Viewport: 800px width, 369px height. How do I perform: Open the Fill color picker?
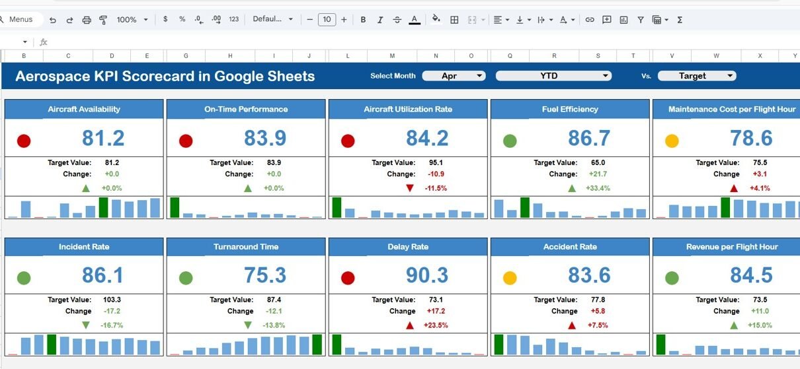click(436, 20)
